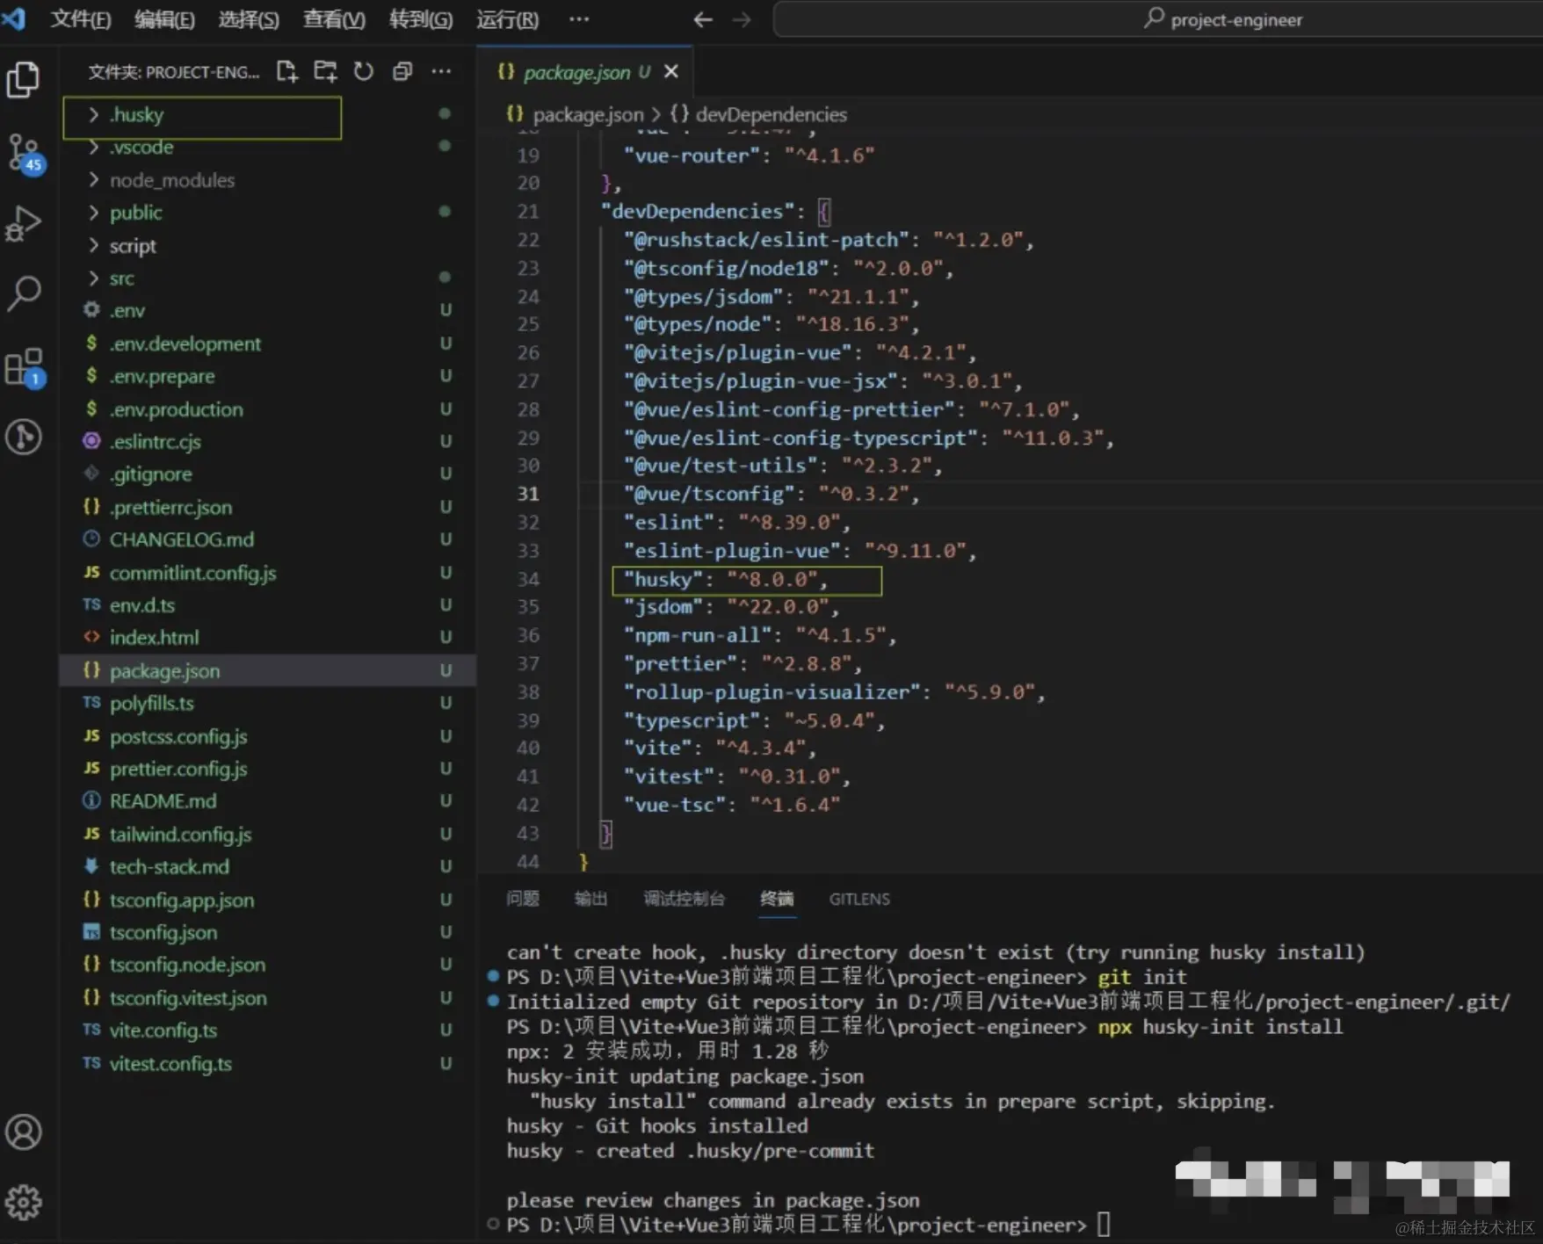The height and width of the screenshot is (1244, 1543).
Task: Click line number 31 in the gutter
Action: [528, 494]
